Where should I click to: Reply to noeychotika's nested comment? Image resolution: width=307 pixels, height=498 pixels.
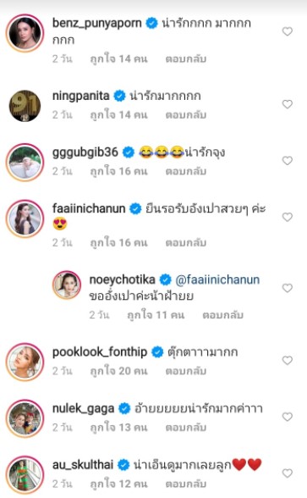(x=223, y=315)
